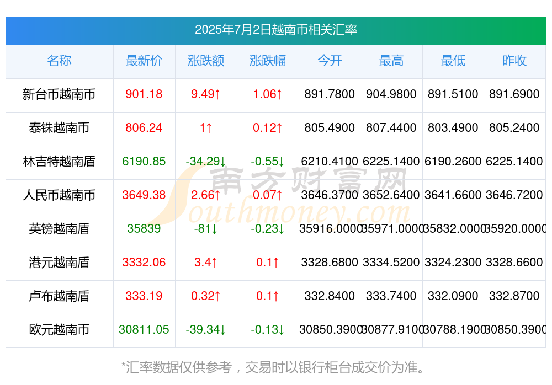Select the '最低' column header

(x=453, y=61)
